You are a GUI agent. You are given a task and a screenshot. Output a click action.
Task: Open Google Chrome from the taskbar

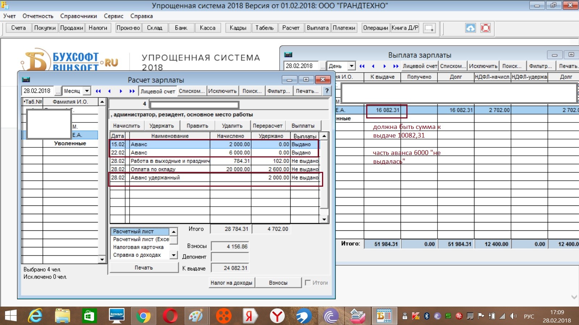click(x=143, y=316)
